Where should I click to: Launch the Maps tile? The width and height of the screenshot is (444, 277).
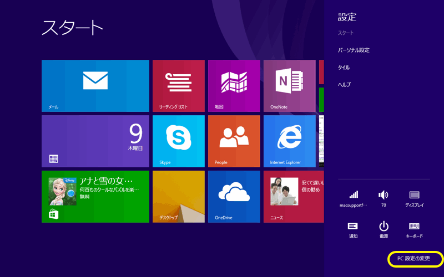[234, 85]
